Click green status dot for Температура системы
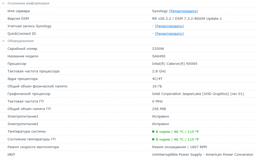256x158 pixels. (x=154, y=132)
